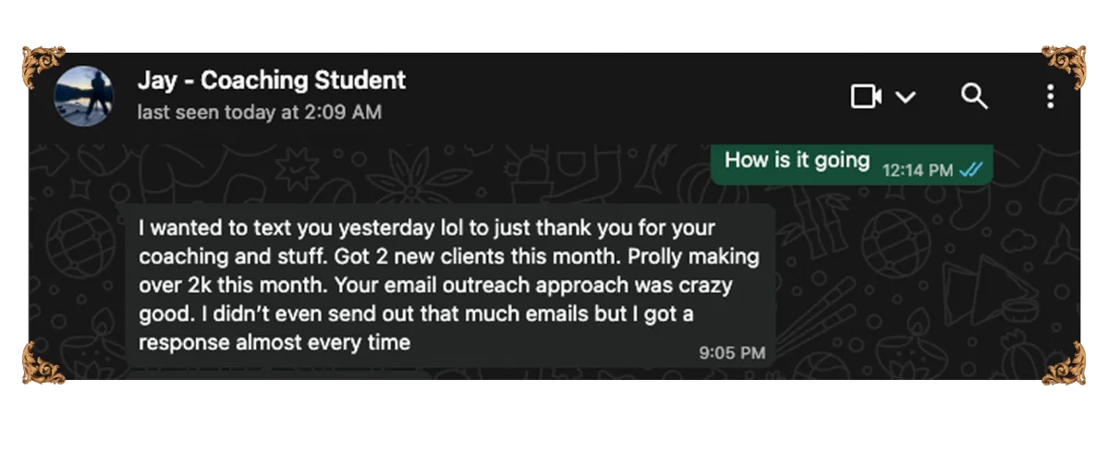Screen dimensions: 1109x452
Task: Expand the call options chevron
Action: click(x=906, y=97)
